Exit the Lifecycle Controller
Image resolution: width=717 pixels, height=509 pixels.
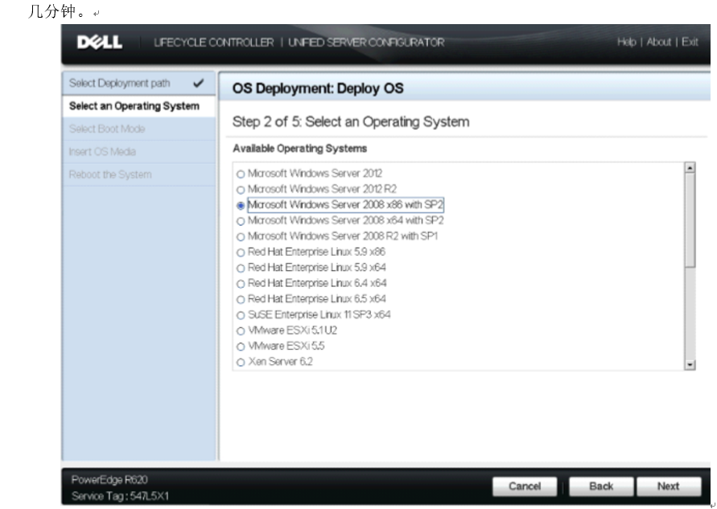click(x=690, y=42)
